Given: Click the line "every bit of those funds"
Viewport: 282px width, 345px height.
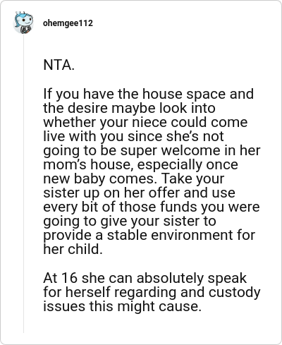Looking at the screenshot, I should coord(152,207).
